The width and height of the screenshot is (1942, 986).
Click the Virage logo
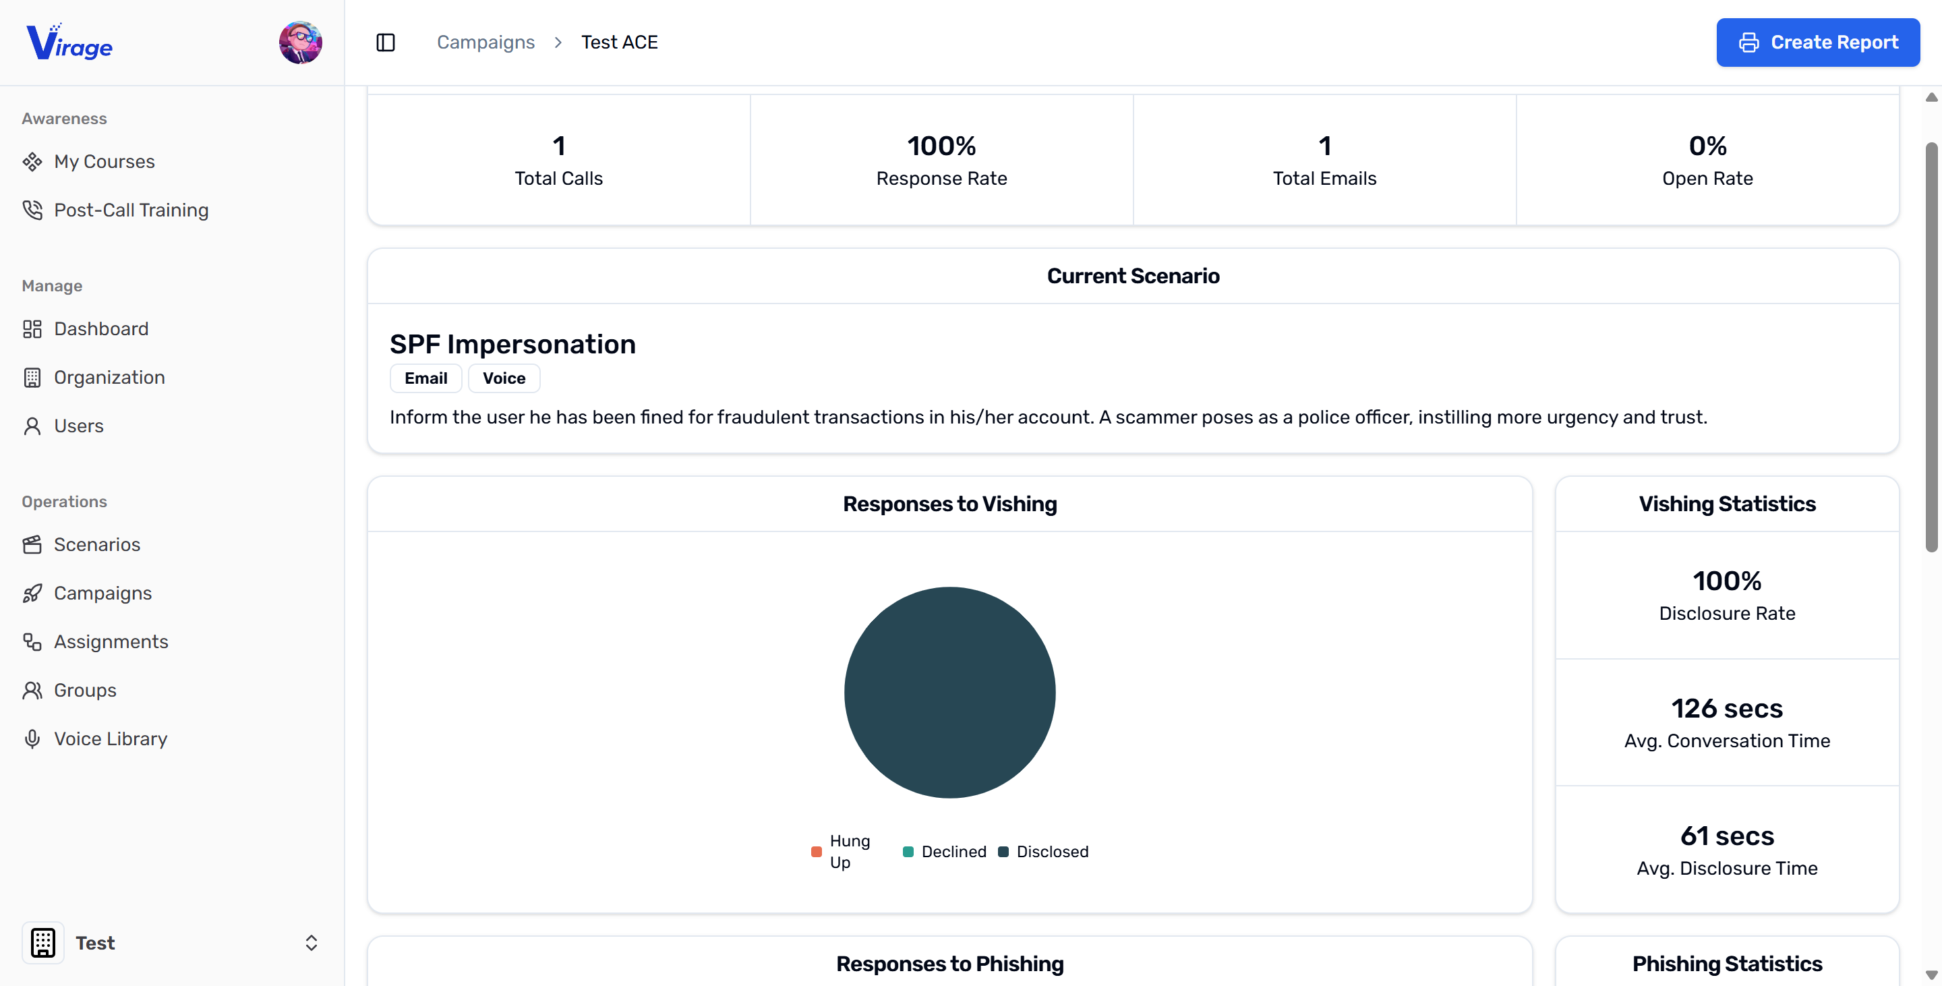click(x=69, y=42)
